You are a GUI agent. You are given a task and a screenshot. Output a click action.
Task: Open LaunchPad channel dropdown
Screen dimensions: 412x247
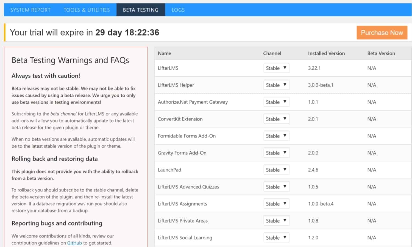click(276, 170)
